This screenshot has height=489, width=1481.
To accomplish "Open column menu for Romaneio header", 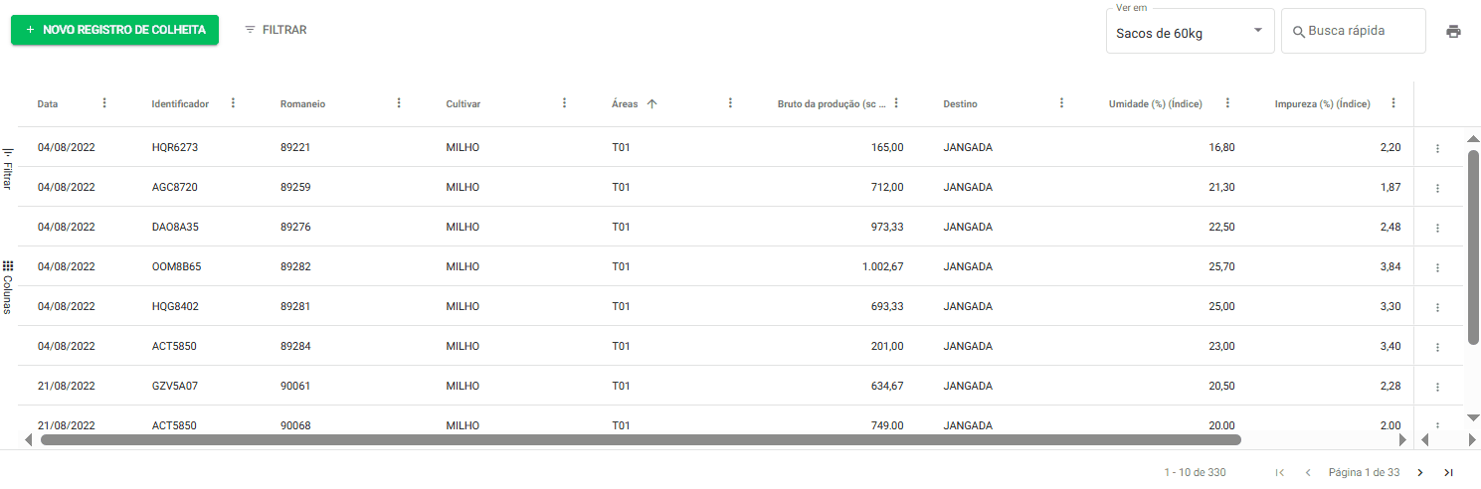I will click(399, 103).
